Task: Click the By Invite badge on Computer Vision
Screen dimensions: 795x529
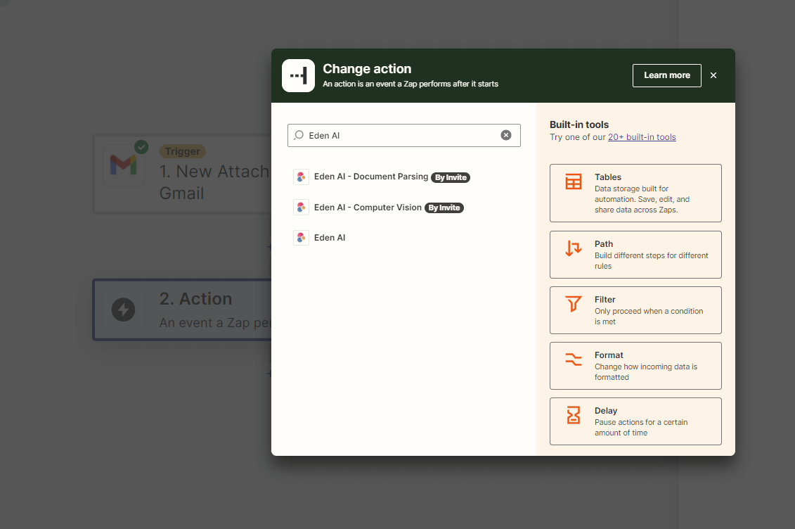Action: (x=444, y=208)
